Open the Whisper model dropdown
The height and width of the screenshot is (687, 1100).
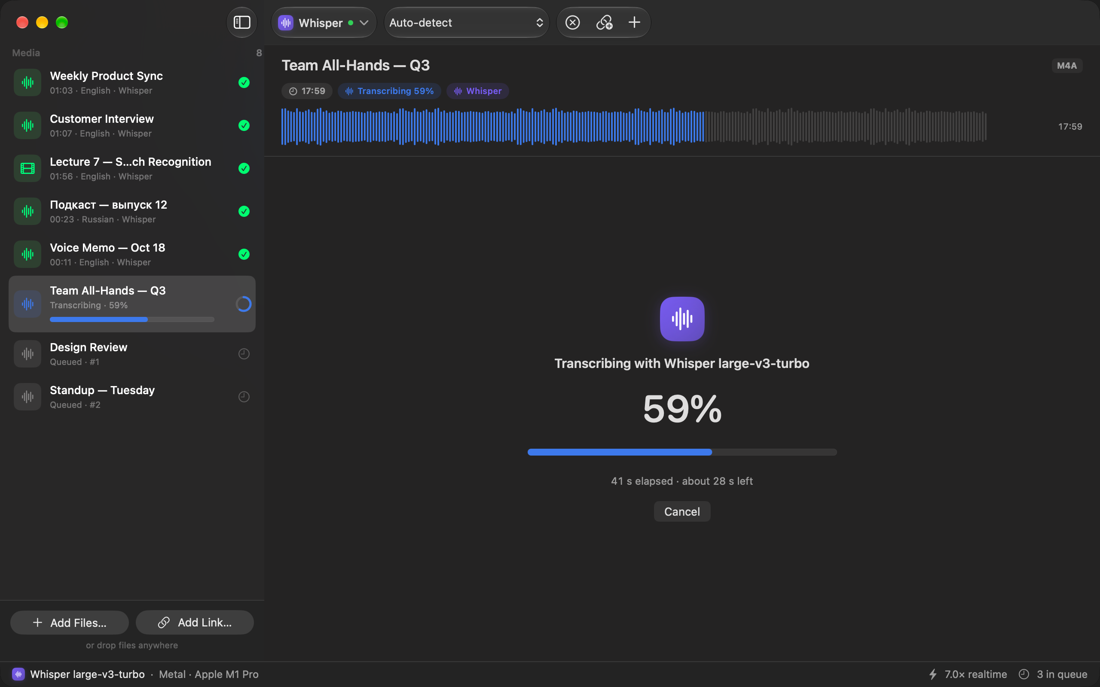tap(324, 22)
